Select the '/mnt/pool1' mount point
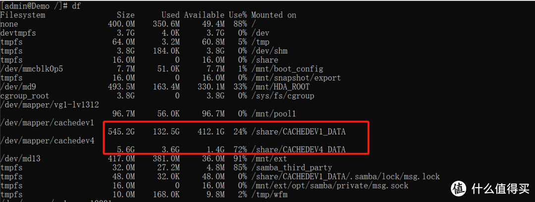The height and width of the screenshot is (202, 535). [x=273, y=114]
